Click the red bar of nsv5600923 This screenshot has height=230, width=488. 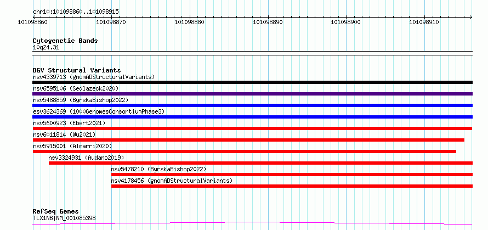coord(252,128)
